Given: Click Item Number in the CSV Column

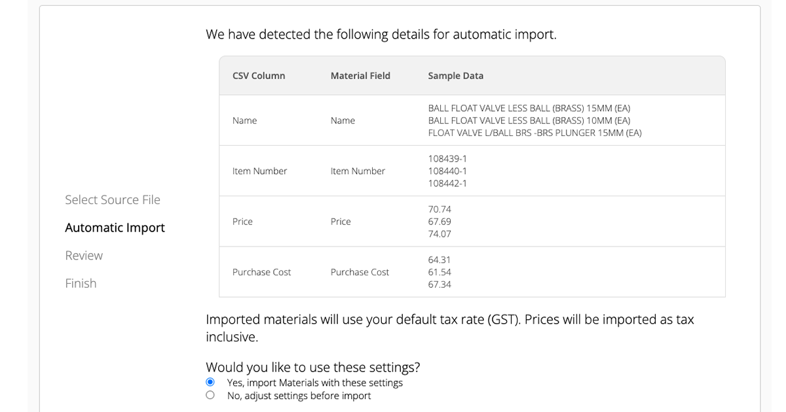Looking at the screenshot, I should (259, 171).
